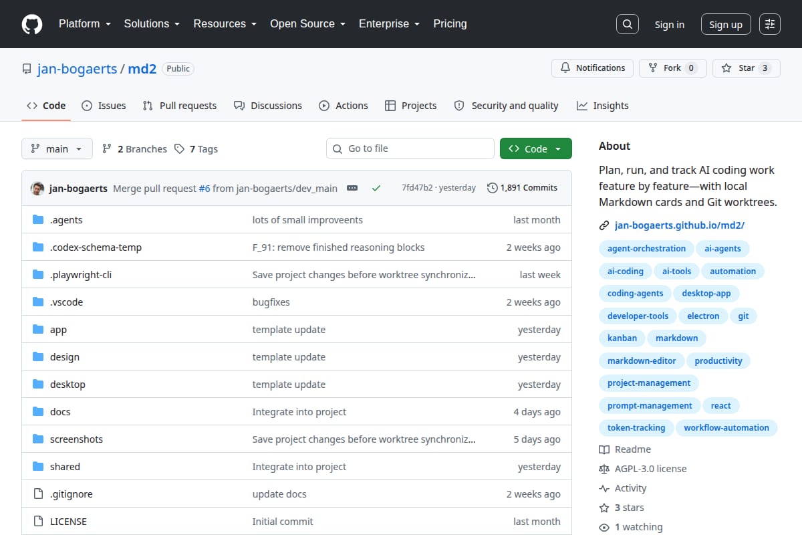The image size is (802, 535).
Task: Open the appearance settings icon in the header
Action: [770, 24]
